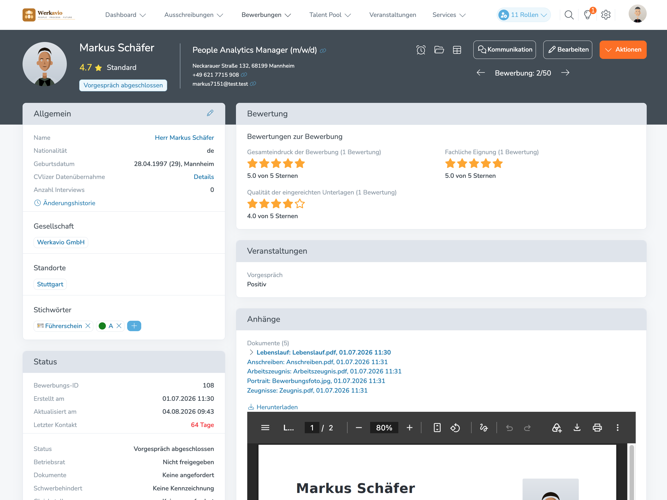Expand the Talent Pool menu
This screenshot has height=500, width=667.
(330, 15)
